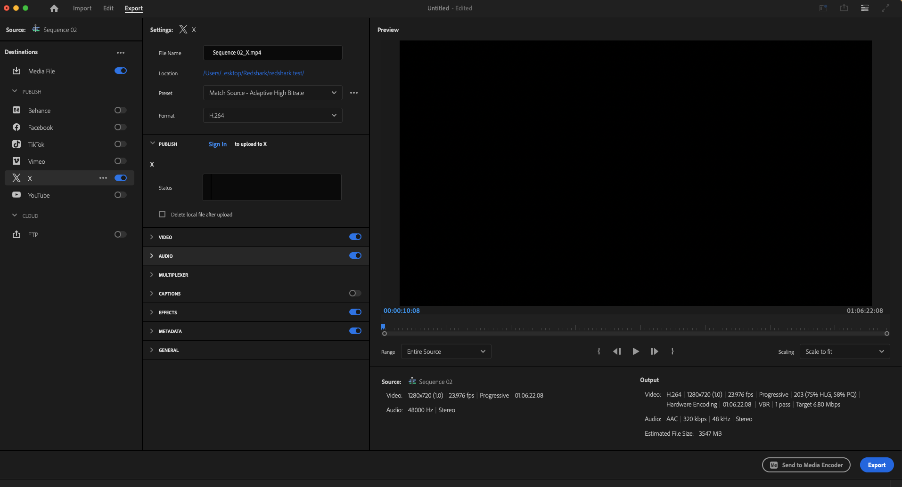Check Delete local file after upload
Image resolution: width=902 pixels, height=487 pixels.
(162, 214)
